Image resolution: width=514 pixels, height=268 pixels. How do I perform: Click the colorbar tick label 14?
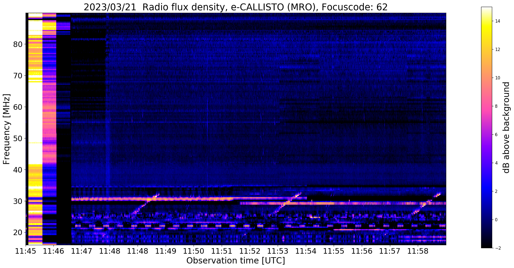497,21
